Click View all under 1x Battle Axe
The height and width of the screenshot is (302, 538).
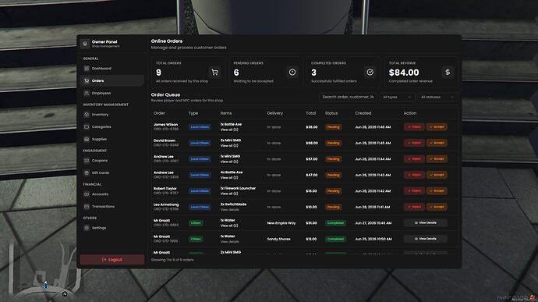pos(229,130)
